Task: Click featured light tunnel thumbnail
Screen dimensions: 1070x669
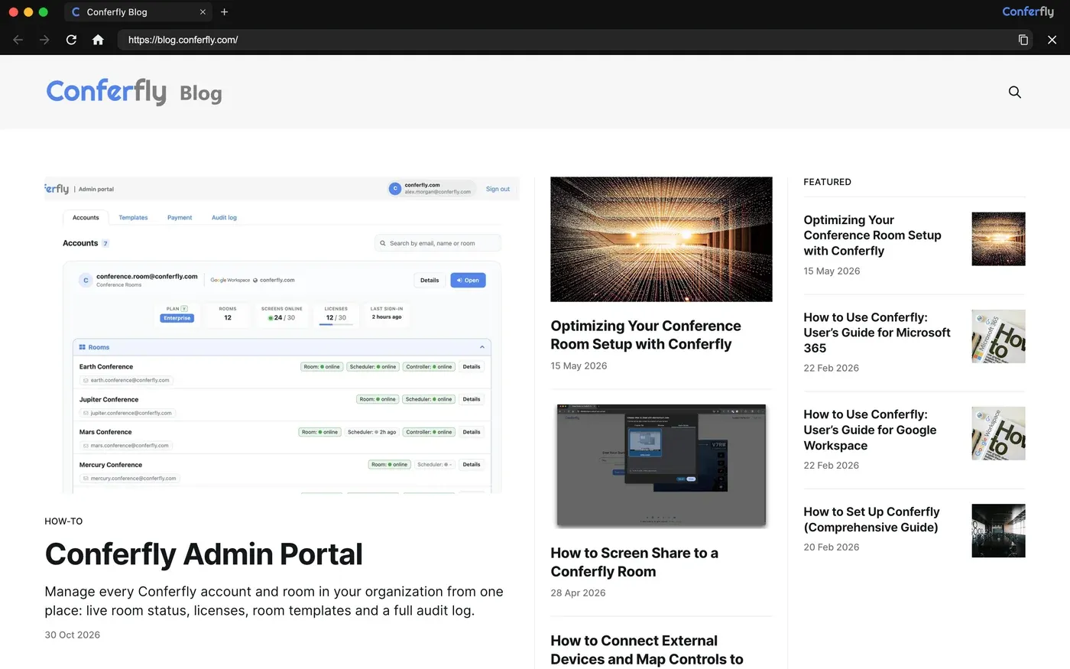Action: click(998, 239)
